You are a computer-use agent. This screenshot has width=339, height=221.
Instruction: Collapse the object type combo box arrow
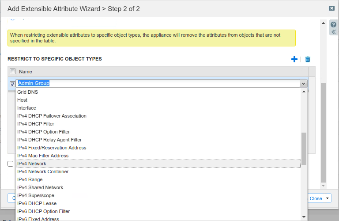tap(303, 83)
